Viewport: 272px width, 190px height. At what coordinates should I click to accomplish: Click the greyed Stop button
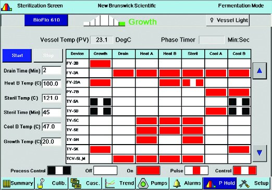48,55
